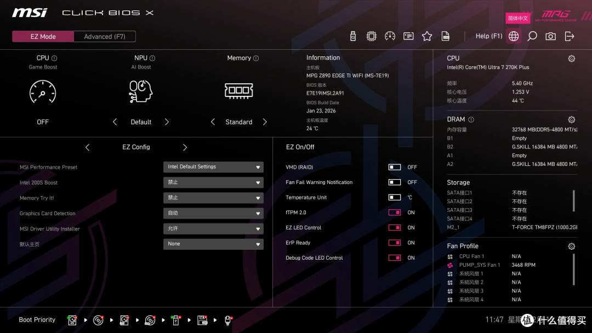
Task: Open Memory Try It! dropdown
Action: [213, 198]
